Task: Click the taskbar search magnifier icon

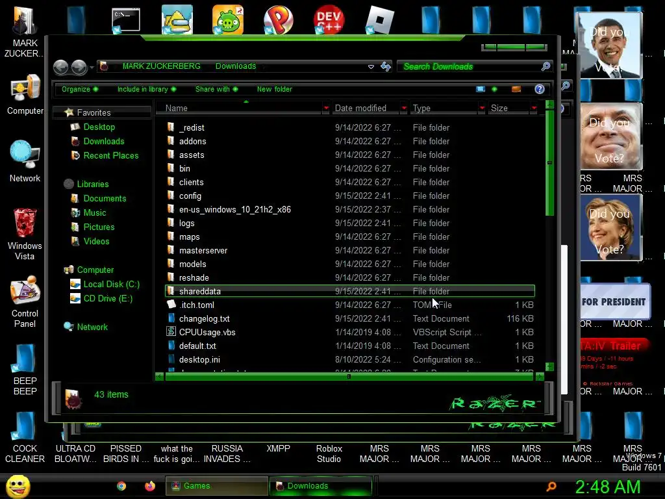Action: pyautogui.click(x=551, y=486)
